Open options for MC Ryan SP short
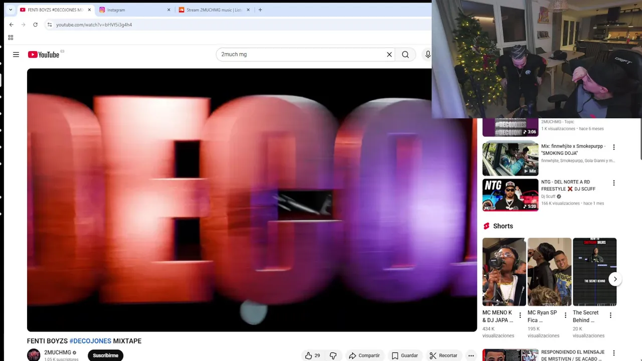The height and width of the screenshot is (361, 642). (x=565, y=315)
